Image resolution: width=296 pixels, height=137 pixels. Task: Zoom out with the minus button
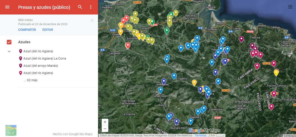pos(105,128)
